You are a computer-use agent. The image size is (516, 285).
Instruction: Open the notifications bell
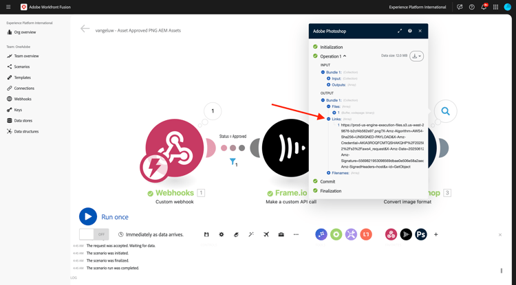484,7
